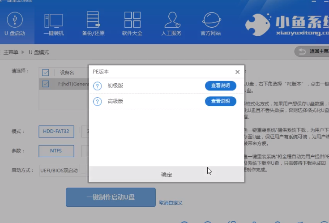The image size is (329, 223).
Task: Open 备份/还原 from the top toolbar
Action: pyautogui.click(x=93, y=21)
